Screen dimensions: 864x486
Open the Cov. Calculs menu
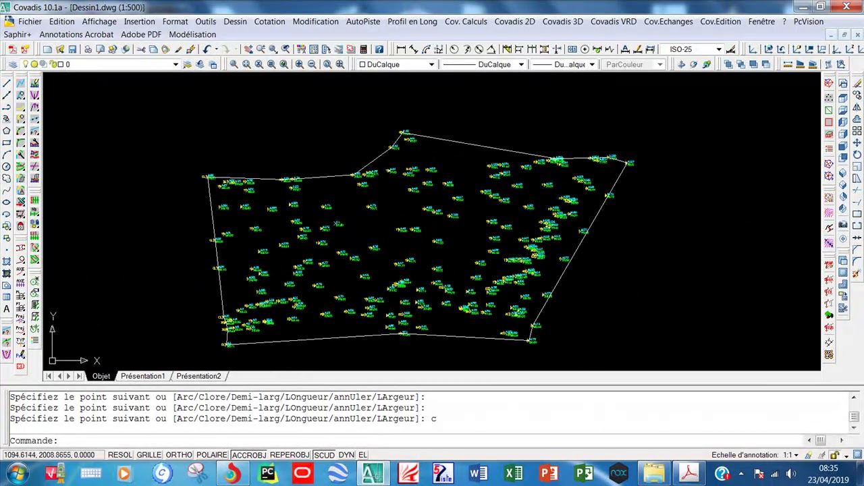(x=466, y=22)
